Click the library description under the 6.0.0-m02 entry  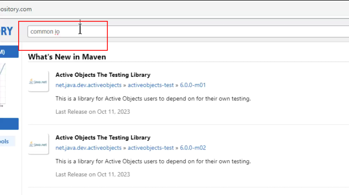tap(153, 161)
